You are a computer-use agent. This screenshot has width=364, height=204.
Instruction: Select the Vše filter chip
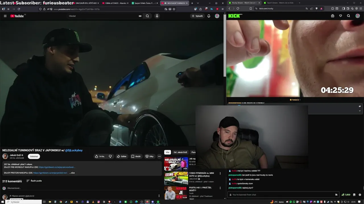tap(168, 152)
